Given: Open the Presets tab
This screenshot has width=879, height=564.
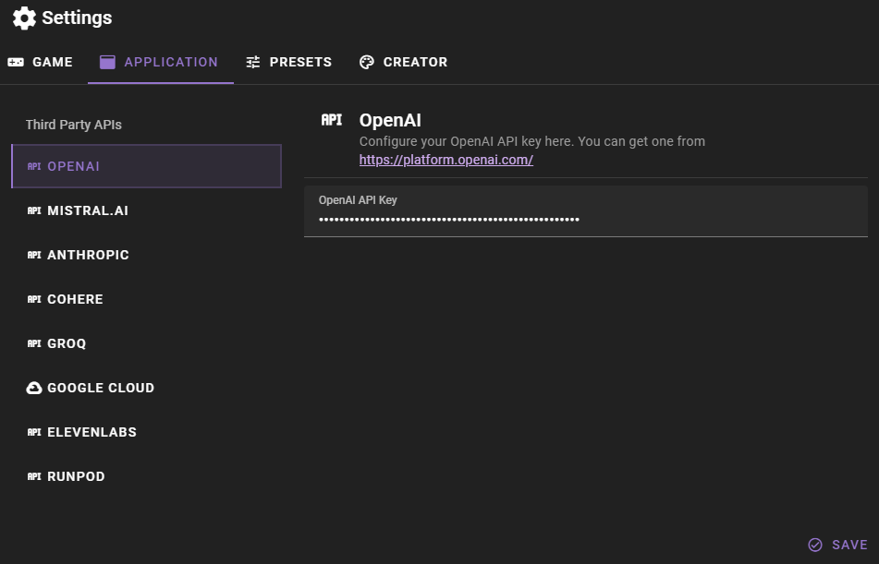Looking at the screenshot, I should pyautogui.click(x=288, y=62).
